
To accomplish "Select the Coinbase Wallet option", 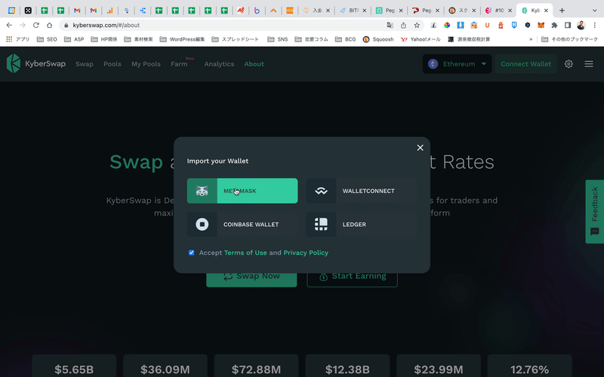I will (x=242, y=224).
